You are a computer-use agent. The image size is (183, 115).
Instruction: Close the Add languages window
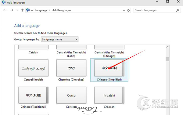pyautogui.click(x=178, y=2)
